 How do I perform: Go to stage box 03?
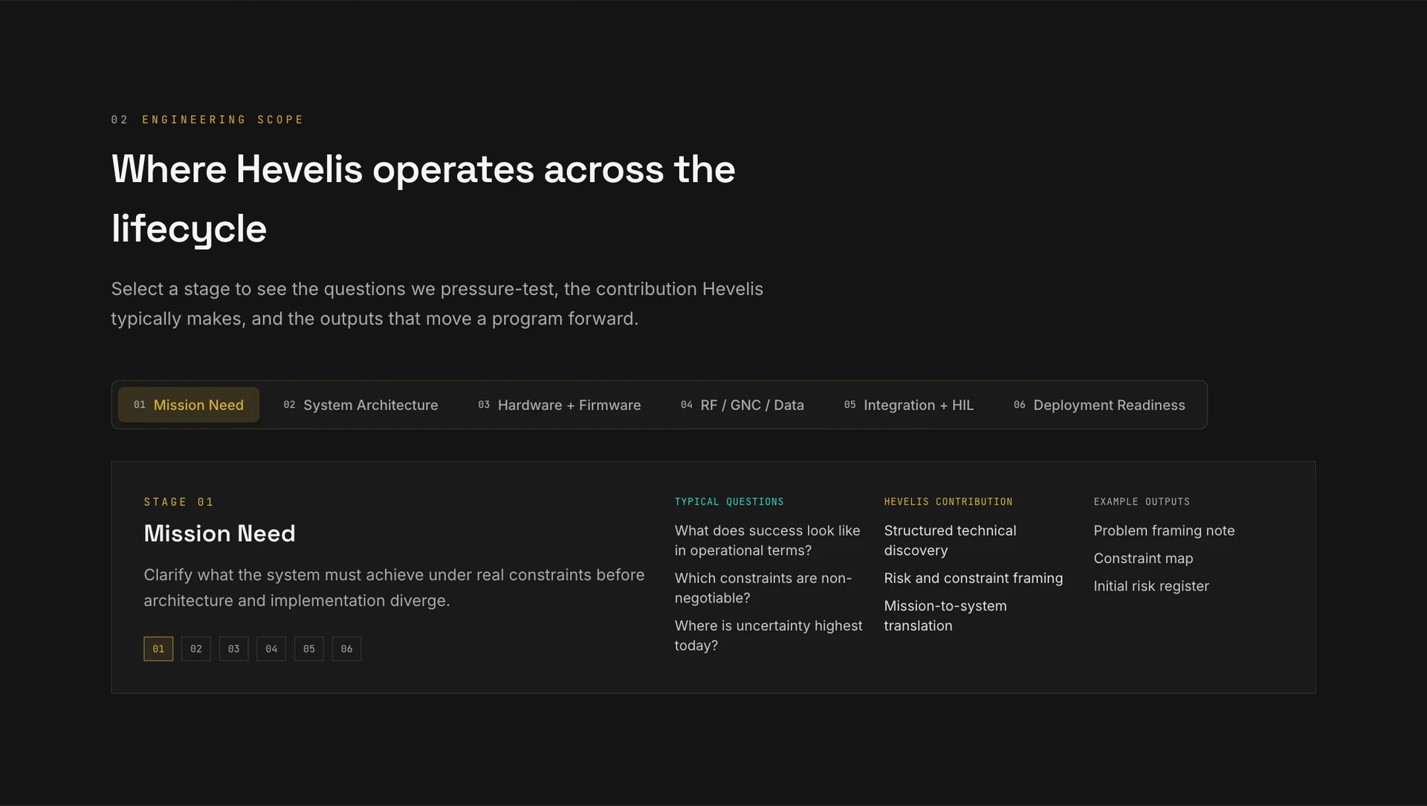click(233, 649)
